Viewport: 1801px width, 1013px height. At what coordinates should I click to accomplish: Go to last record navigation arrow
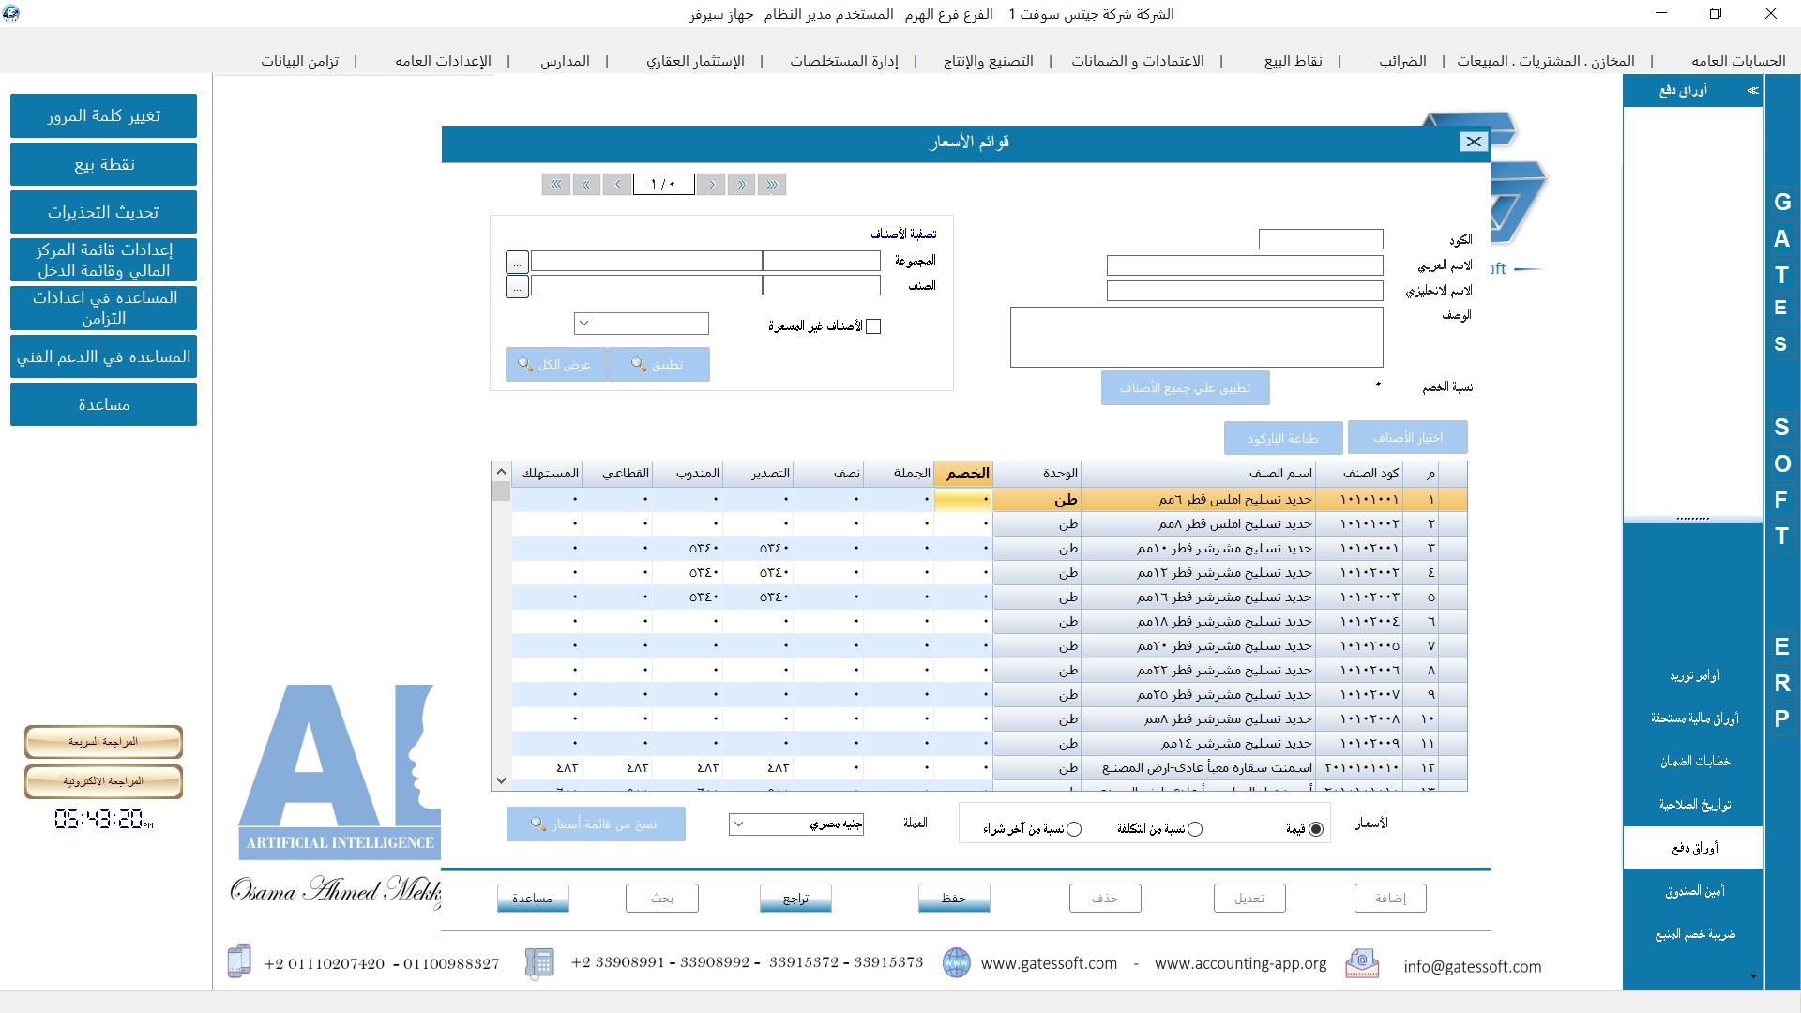coord(772,185)
